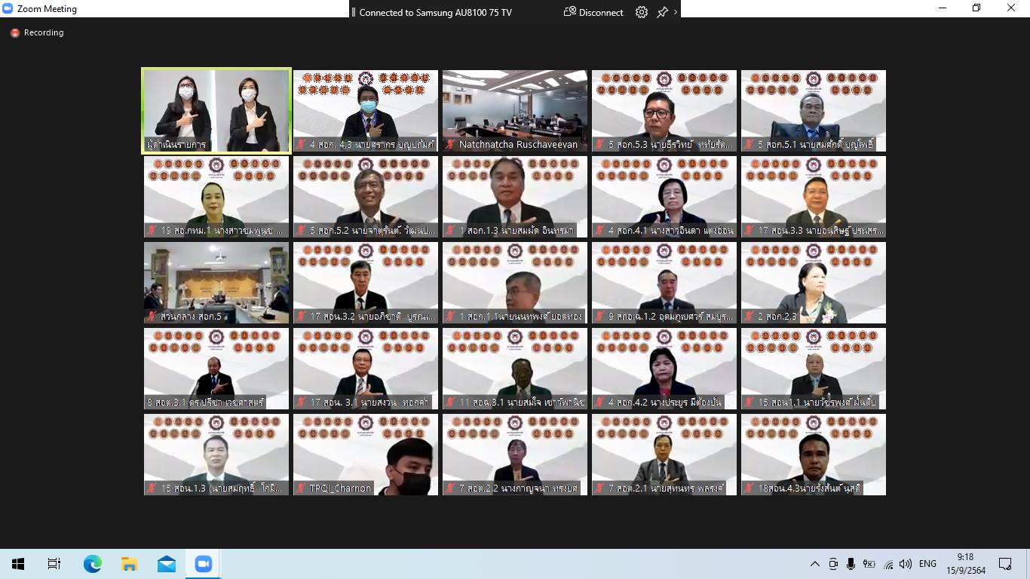Open the notification action center
Screen dimensions: 1030x579
[x=1005, y=564]
